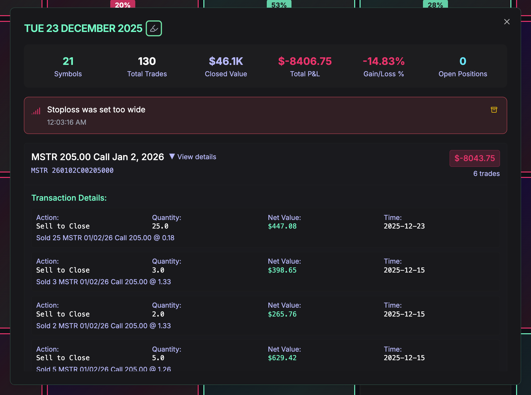Click the quantity 2.0 value
Screen dimensions: 531x395
point(158,314)
